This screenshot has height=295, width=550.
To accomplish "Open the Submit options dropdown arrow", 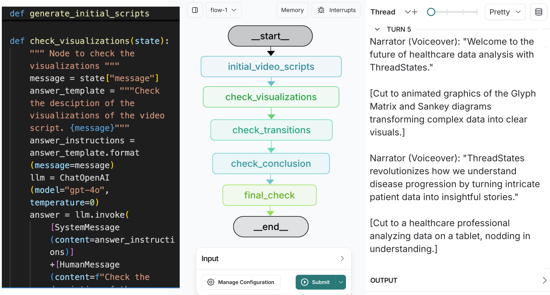I will 341,282.
